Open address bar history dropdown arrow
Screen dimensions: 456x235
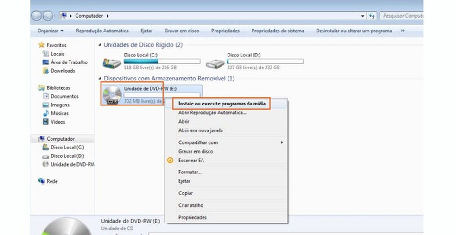tap(363, 16)
